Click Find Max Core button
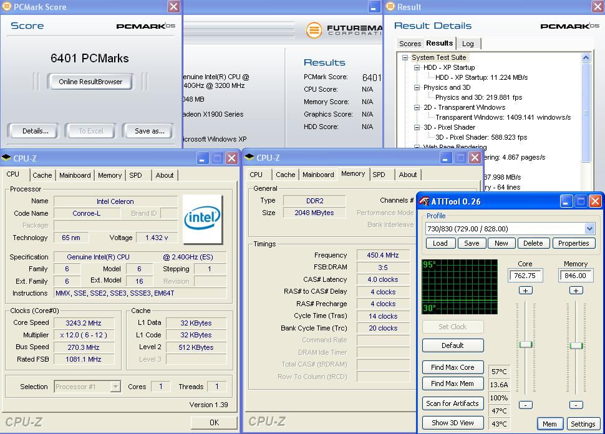The height and width of the screenshot is (434, 605). coord(453,367)
